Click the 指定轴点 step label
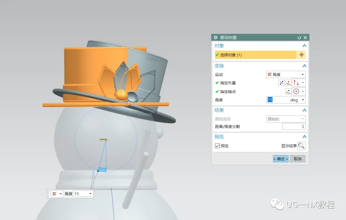The width and height of the screenshot is (346, 220). point(228,92)
